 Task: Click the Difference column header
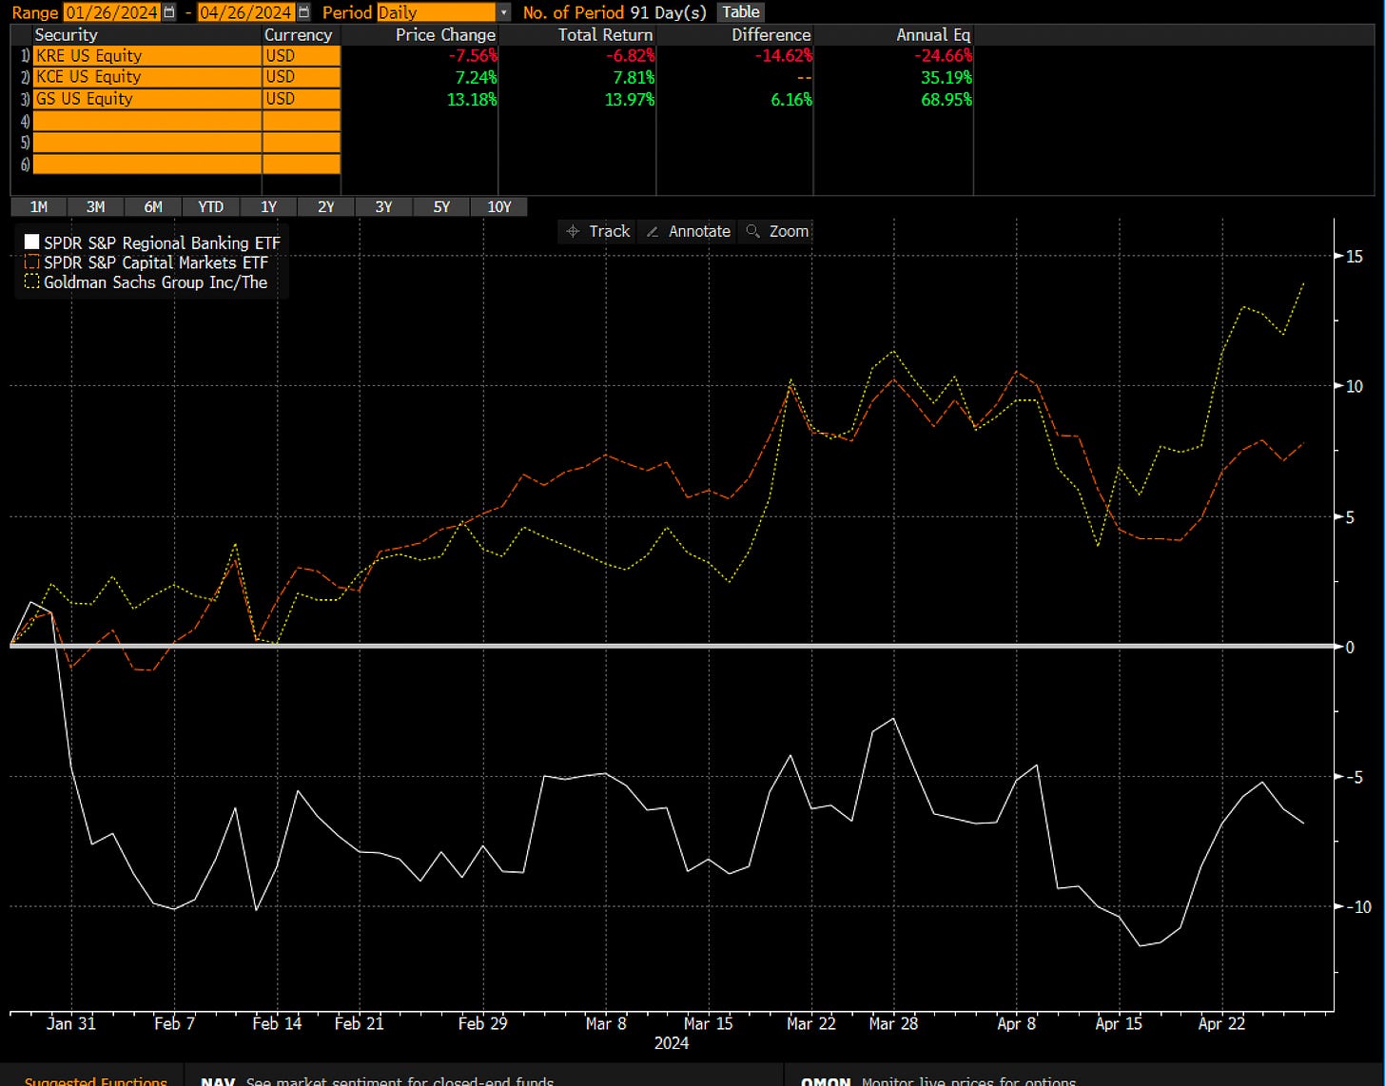[x=771, y=34]
